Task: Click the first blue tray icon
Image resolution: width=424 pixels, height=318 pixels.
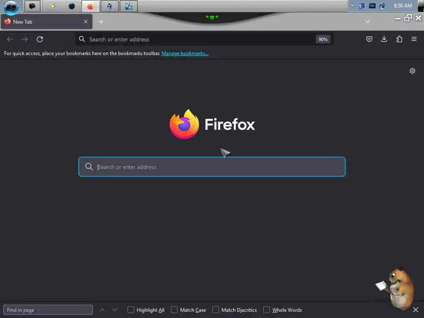Action: tap(362, 6)
